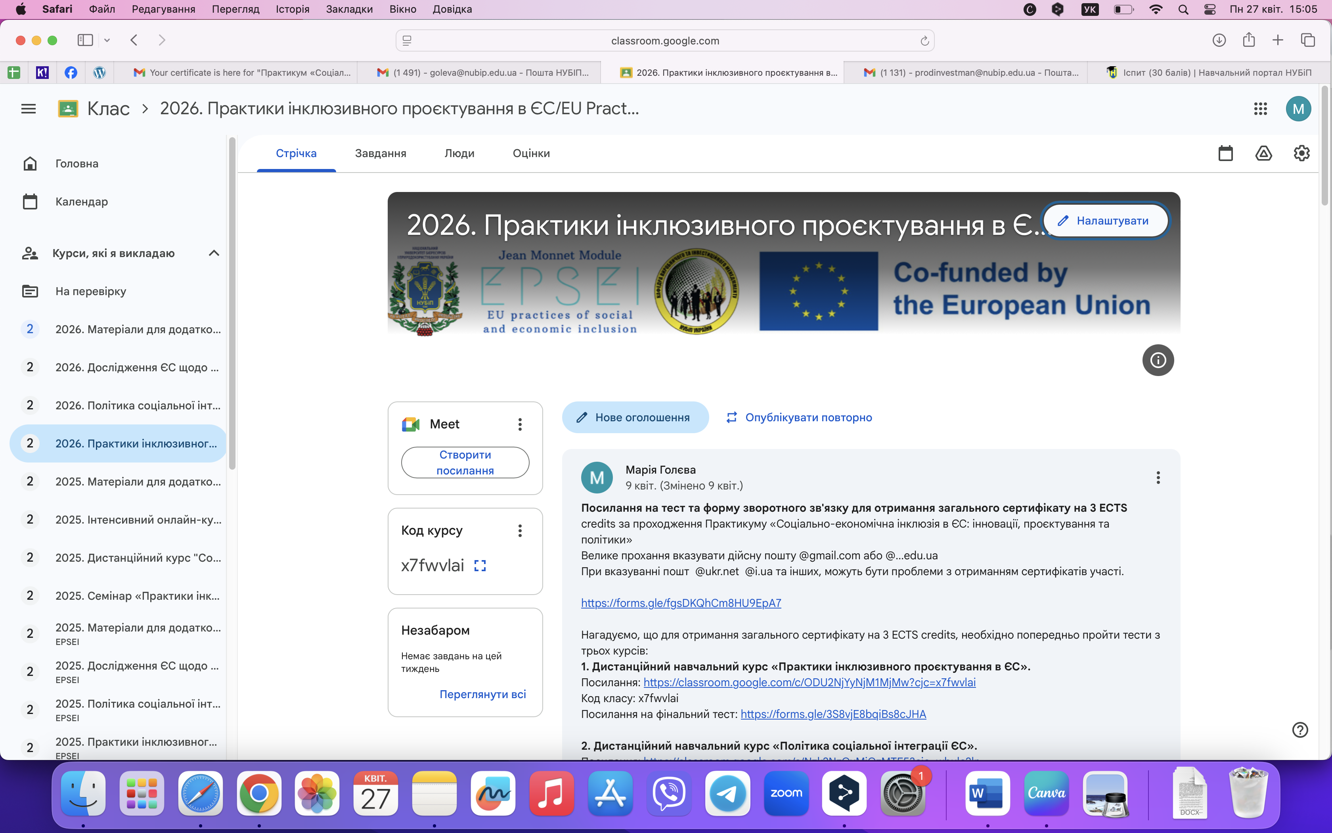Open the Google Classroom main menu hamburger
This screenshot has height=833, width=1332.
29,109
